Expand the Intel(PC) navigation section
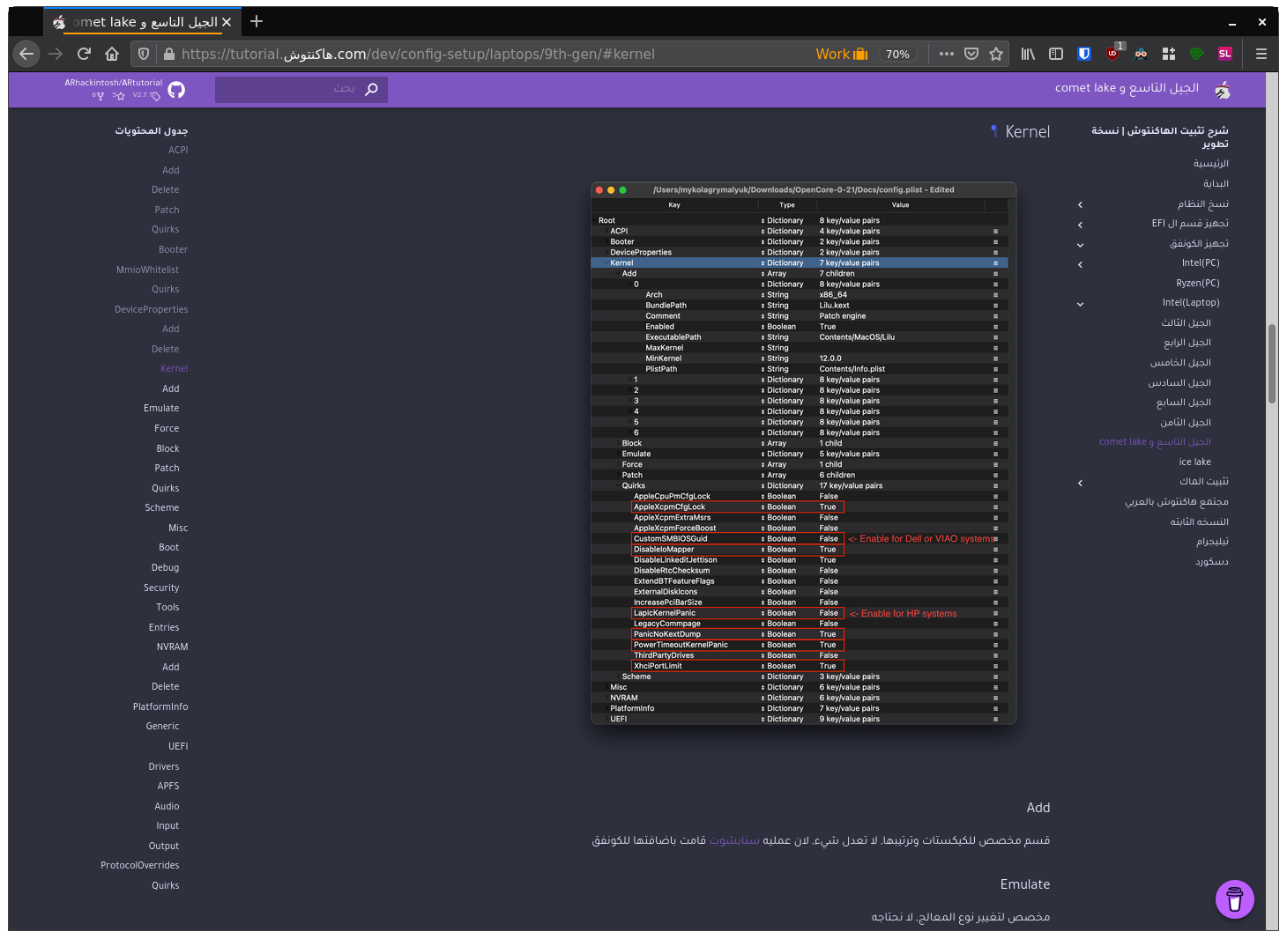 (x=1081, y=264)
